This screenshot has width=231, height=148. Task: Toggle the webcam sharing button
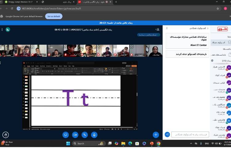click(x=75, y=135)
